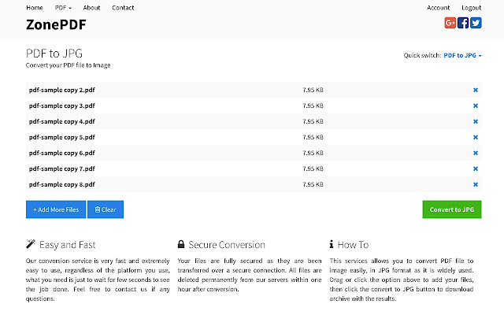Remove pdf-sample copy 7.pdf with its X
Viewport: 504px width, 315px height.
[x=476, y=169]
